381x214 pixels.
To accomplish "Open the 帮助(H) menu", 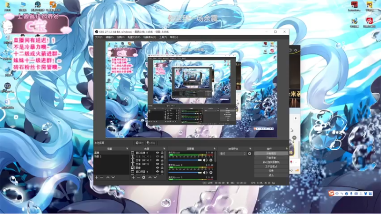I will coord(174,38).
